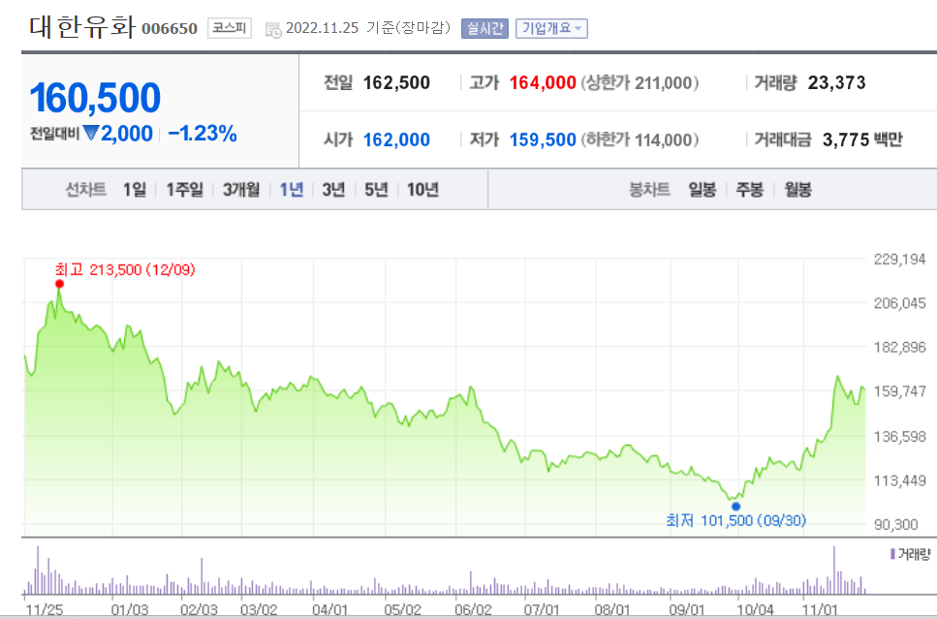
Task: Switch to 월봉 candle chart
Action: pyautogui.click(x=797, y=190)
